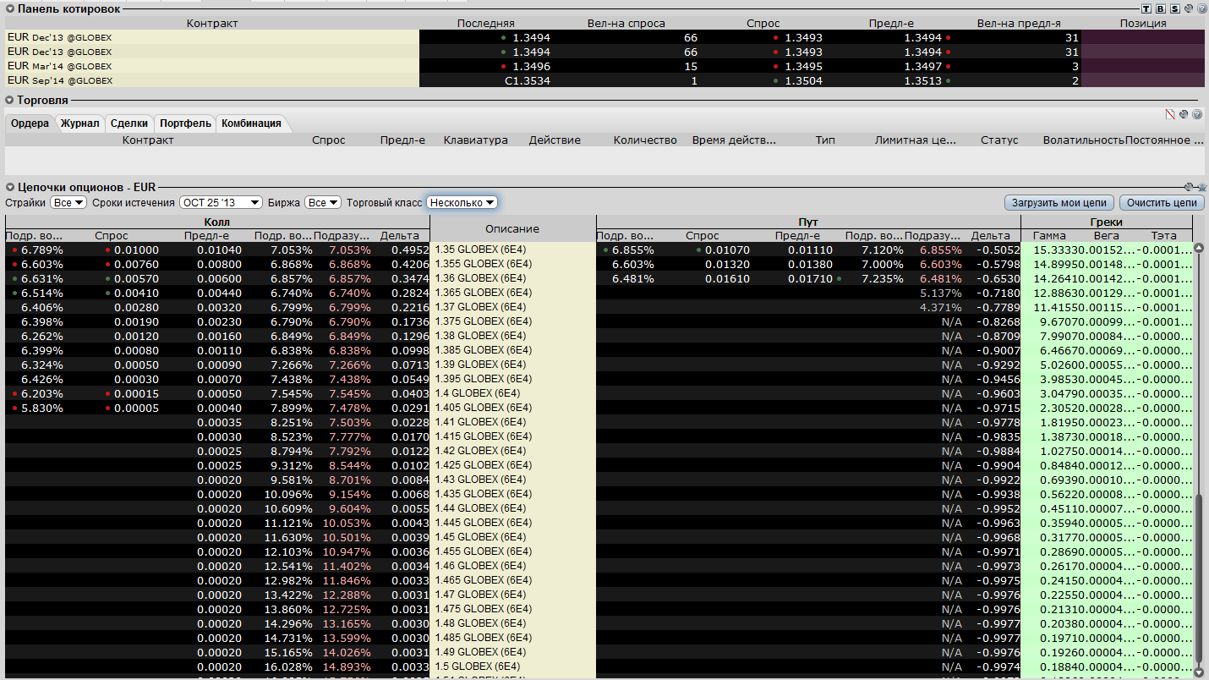The width and height of the screenshot is (1209, 680).
Task: Collapse the Цепочки опционов section
Action: click(9, 187)
